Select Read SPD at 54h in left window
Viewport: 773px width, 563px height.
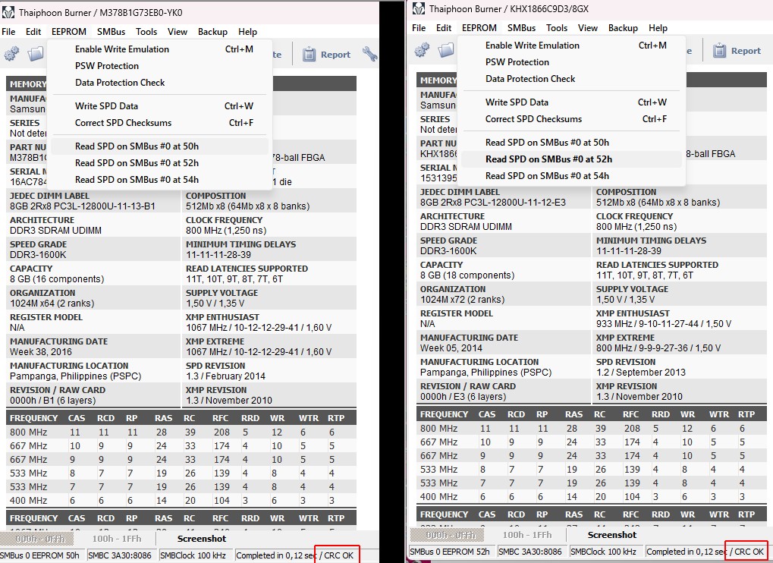click(160, 180)
